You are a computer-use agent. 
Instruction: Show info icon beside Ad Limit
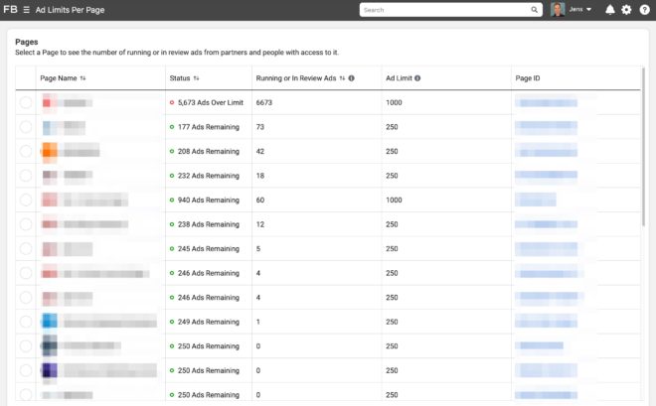tap(417, 78)
